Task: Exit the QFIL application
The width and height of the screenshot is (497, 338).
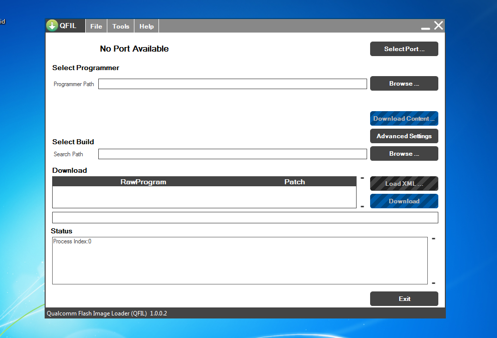Action: click(x=404, y=299)
